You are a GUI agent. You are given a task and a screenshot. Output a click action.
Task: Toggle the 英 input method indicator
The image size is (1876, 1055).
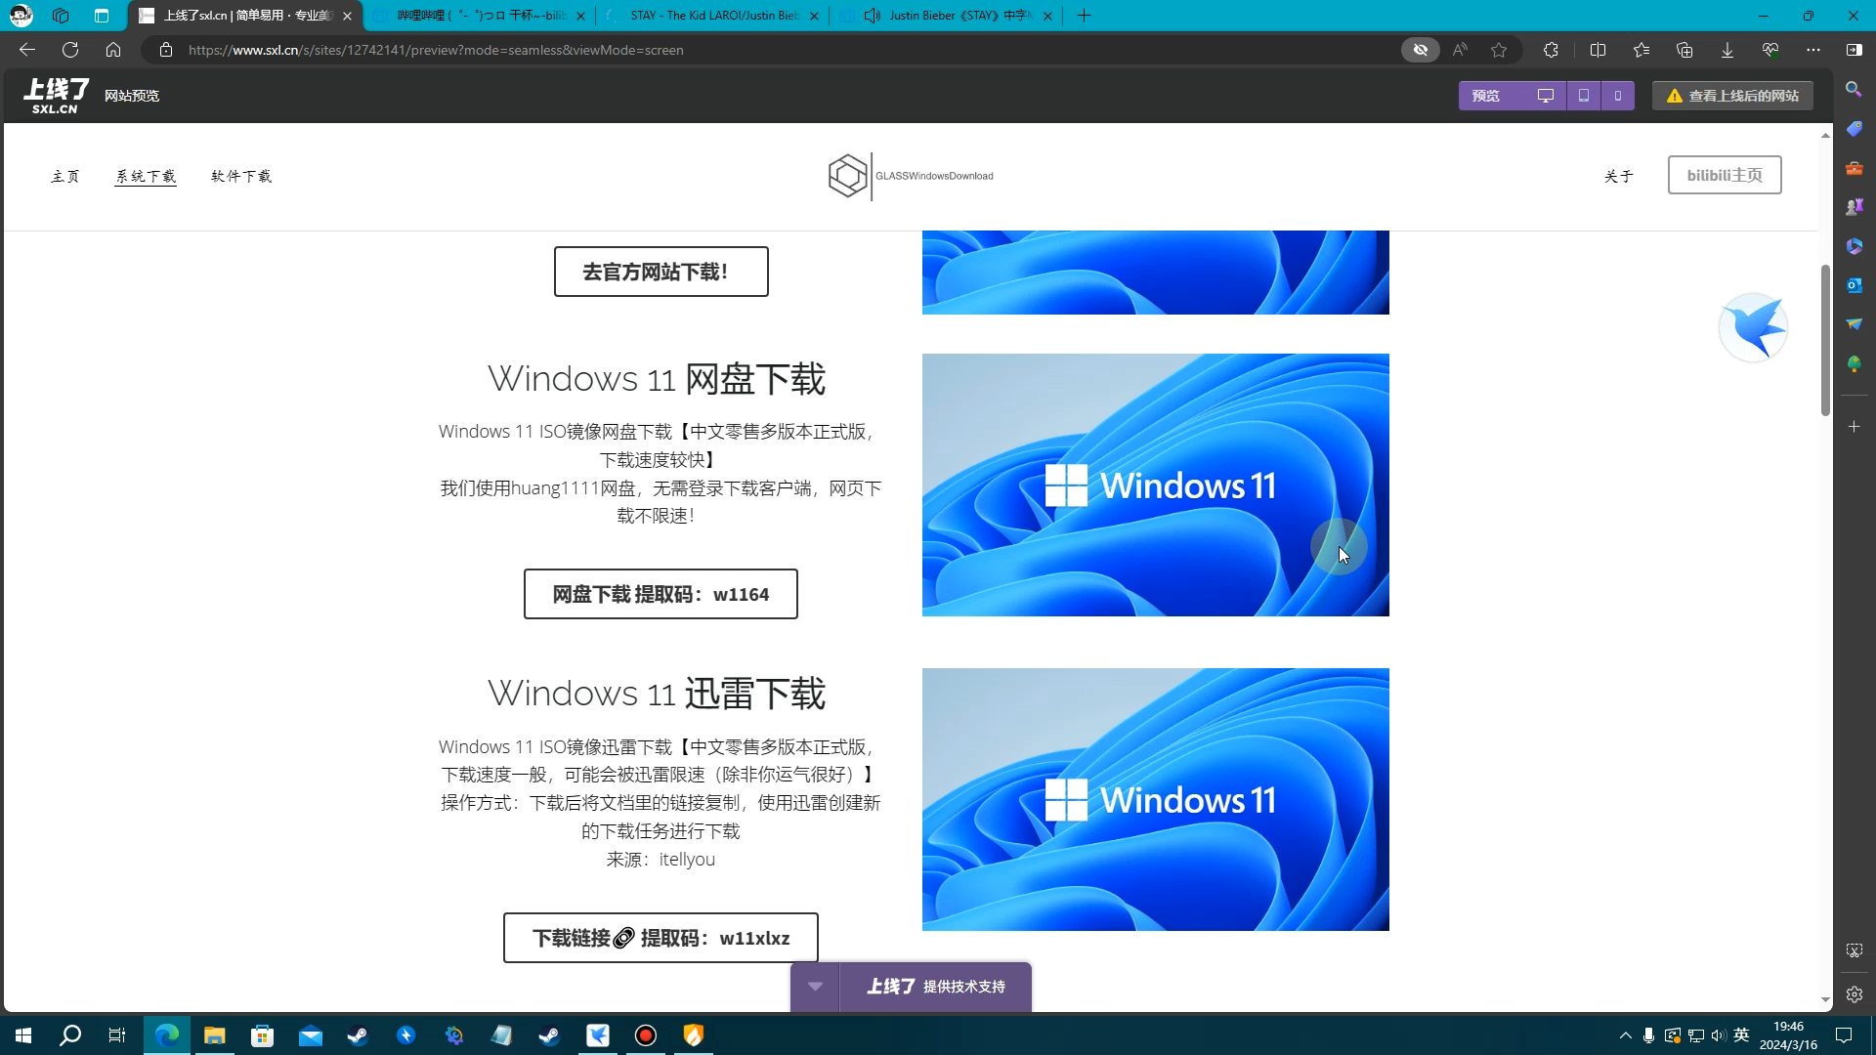[x=1741, y=1035]
